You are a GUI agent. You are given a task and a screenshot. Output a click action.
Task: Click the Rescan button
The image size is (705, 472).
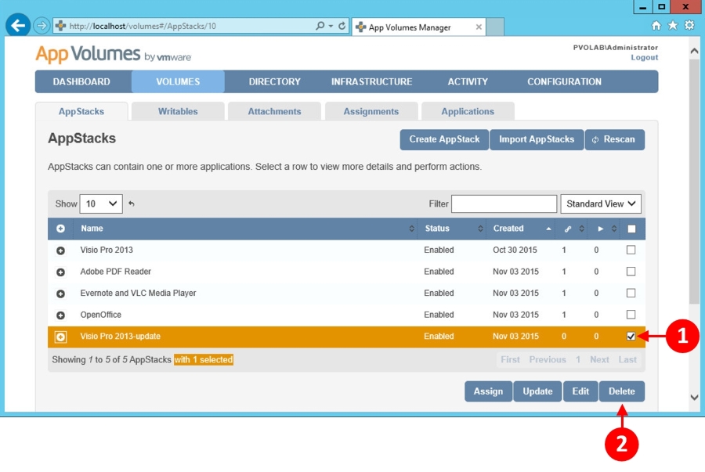(x=615, y=139)
